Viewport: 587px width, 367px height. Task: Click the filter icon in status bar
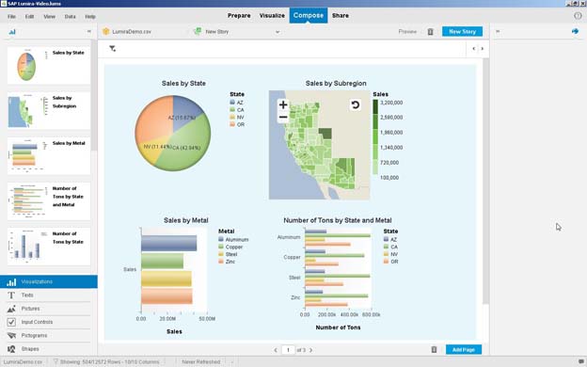click(56, 361)
